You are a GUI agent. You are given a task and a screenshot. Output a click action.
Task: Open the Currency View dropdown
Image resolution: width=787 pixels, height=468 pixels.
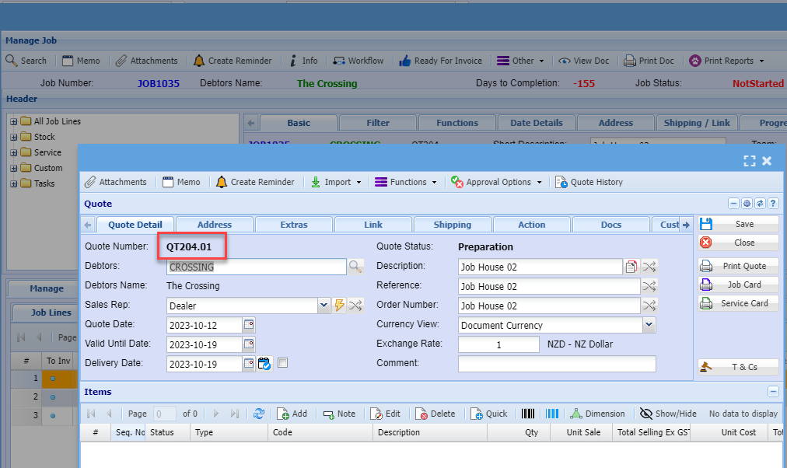pos(649,325)
